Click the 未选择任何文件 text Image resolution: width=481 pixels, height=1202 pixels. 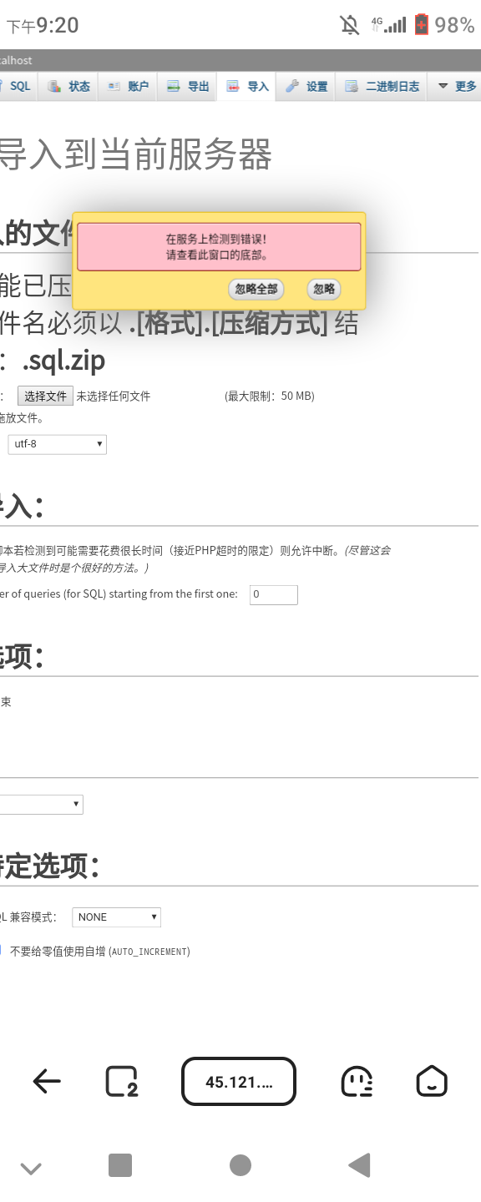114,396
